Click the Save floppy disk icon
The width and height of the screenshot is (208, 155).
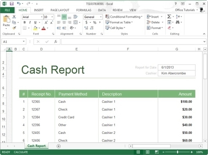coord(11,4)
